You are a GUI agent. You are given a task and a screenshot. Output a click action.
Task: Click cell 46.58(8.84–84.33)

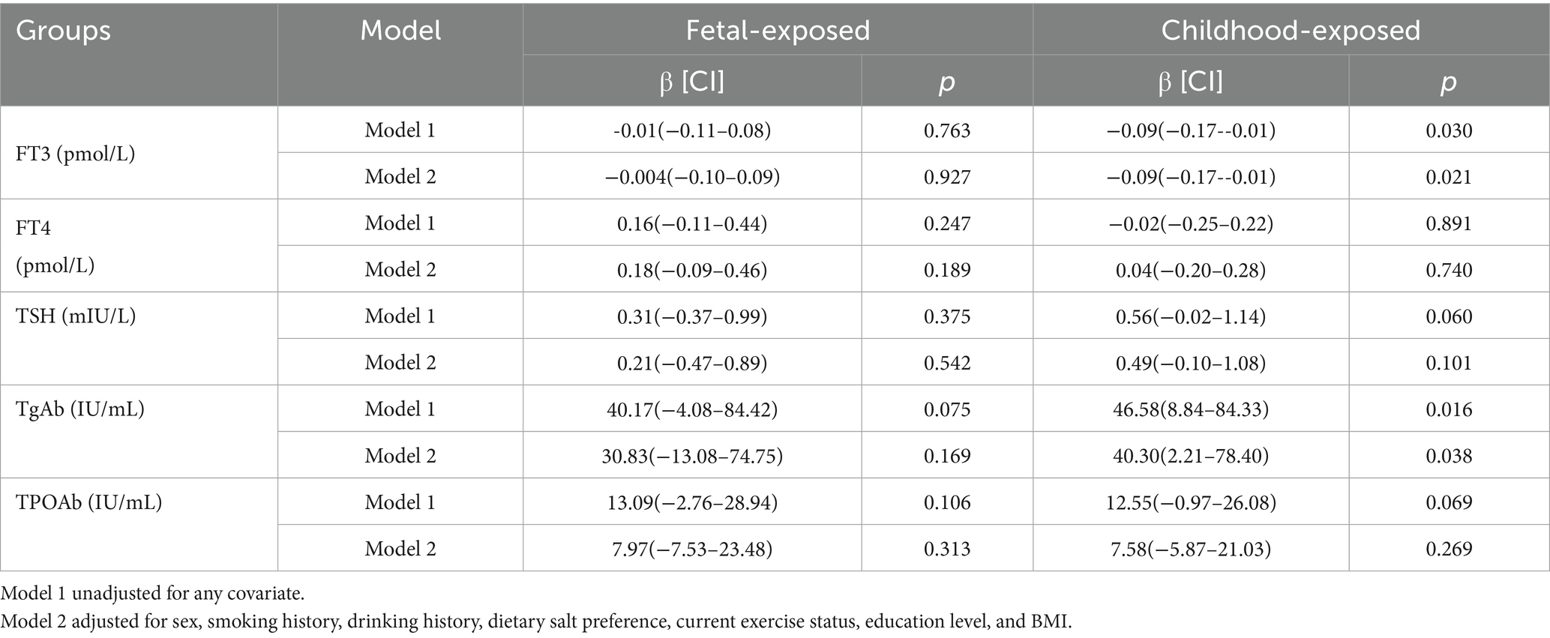(x=1191, y=409)
